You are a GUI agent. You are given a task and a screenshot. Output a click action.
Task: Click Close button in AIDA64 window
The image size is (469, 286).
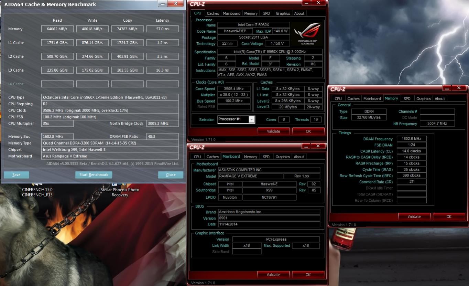171,174
